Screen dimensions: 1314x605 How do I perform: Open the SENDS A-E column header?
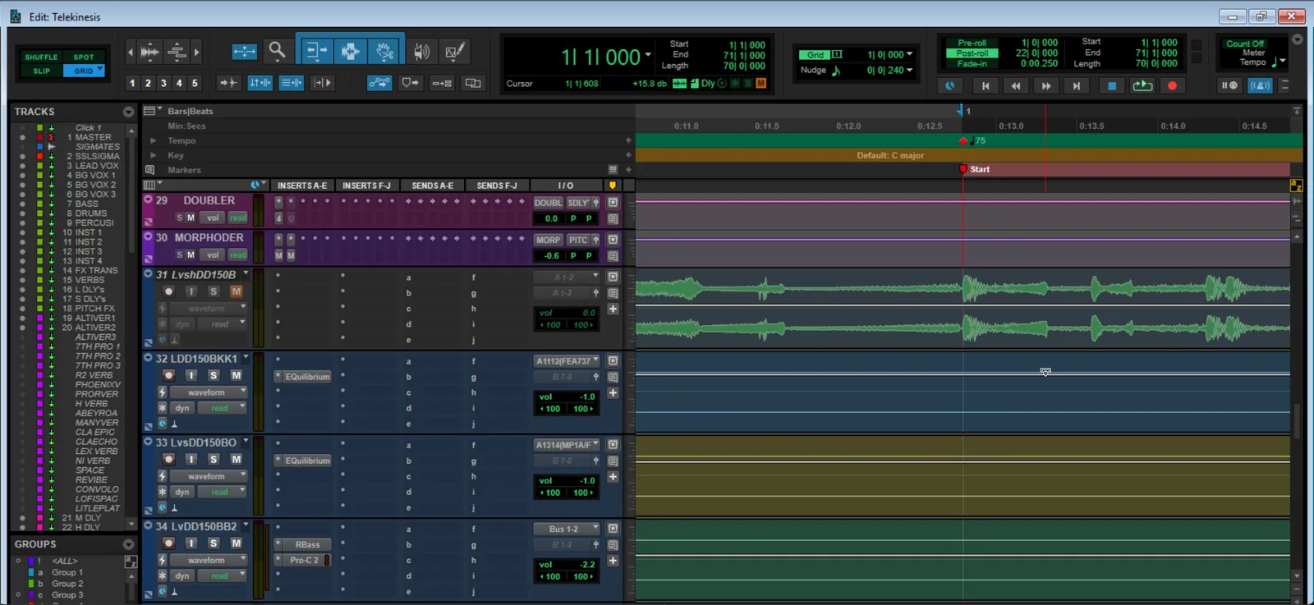pos(432,186)
